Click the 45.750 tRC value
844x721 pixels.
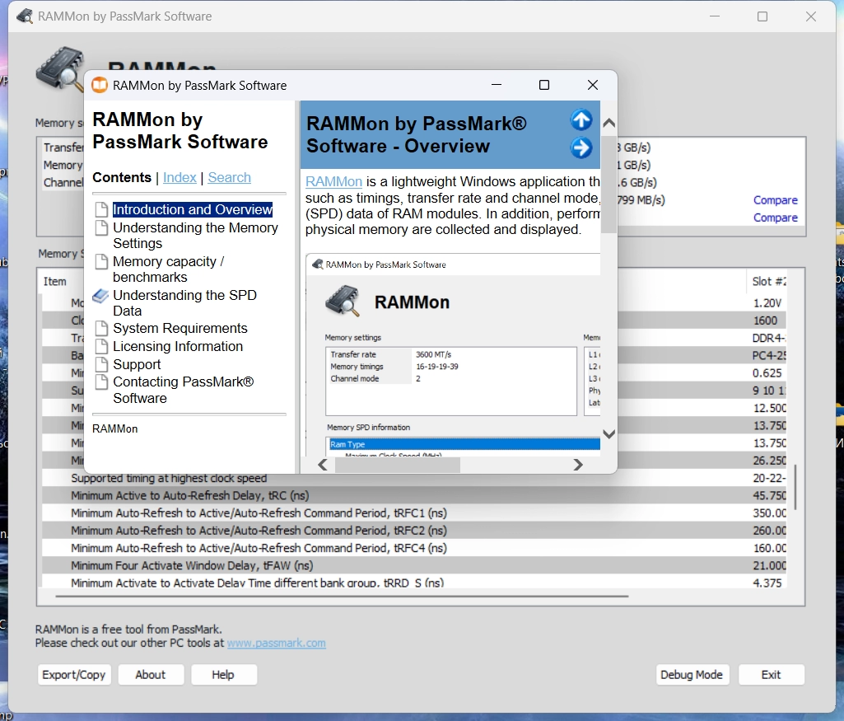[769, 495]
